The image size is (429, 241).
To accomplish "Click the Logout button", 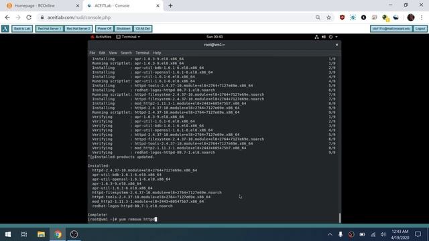I will click(420, 29).
